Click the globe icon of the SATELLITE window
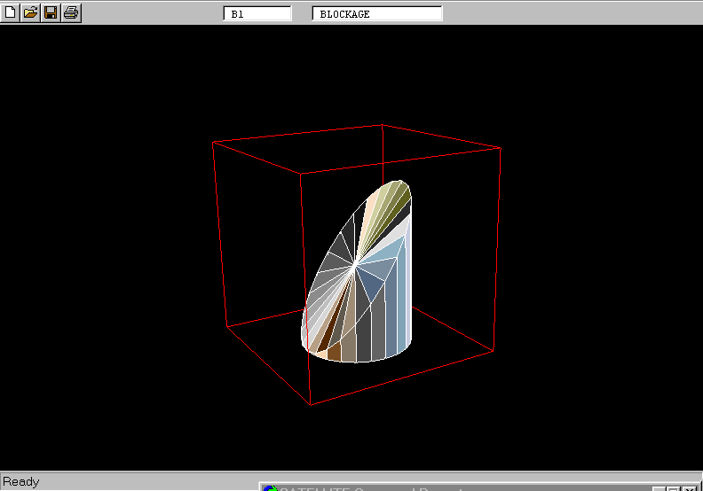Screen dimensions: 703x491 coord(270,488)
